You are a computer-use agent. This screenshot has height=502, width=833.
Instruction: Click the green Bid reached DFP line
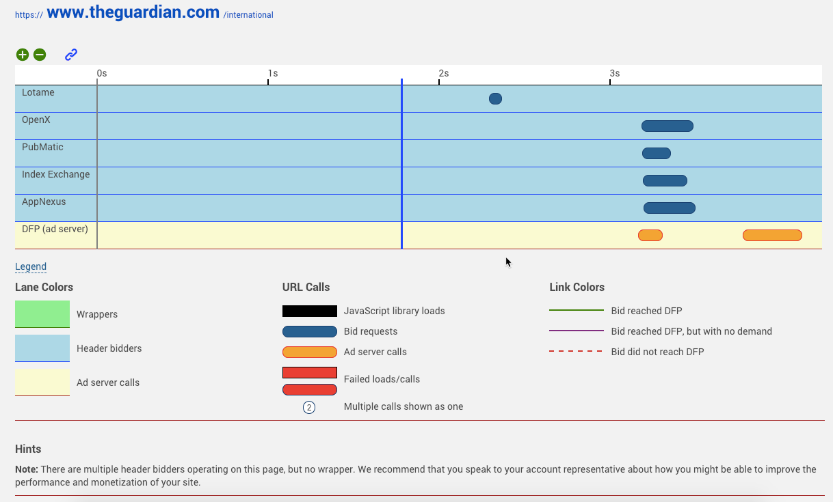click(x=577, y=311)
